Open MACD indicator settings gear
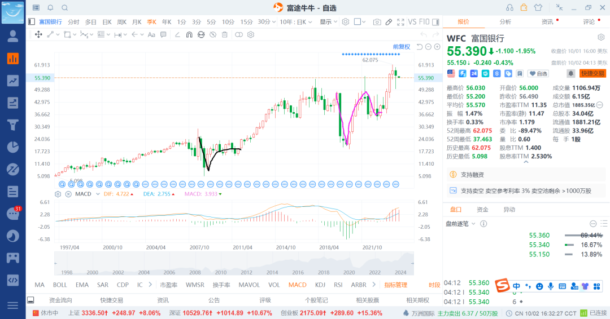 [58, 194]
